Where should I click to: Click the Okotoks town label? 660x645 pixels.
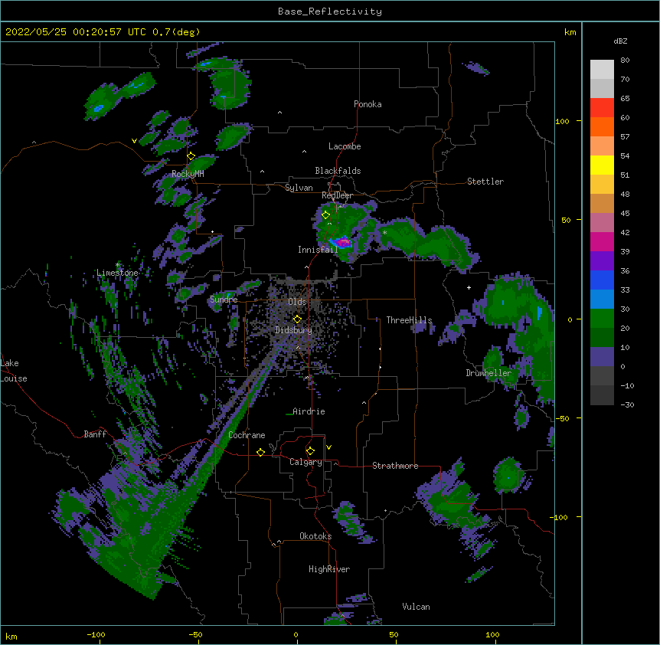315,536
